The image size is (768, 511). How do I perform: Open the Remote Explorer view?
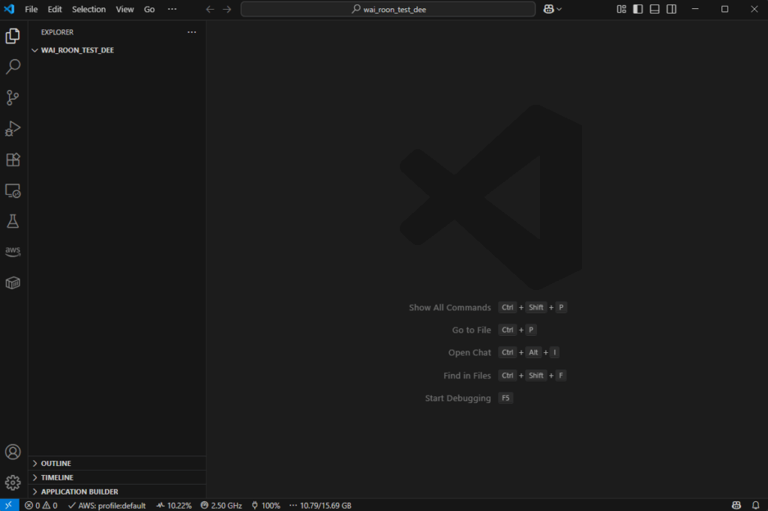(x=13, y=190)
